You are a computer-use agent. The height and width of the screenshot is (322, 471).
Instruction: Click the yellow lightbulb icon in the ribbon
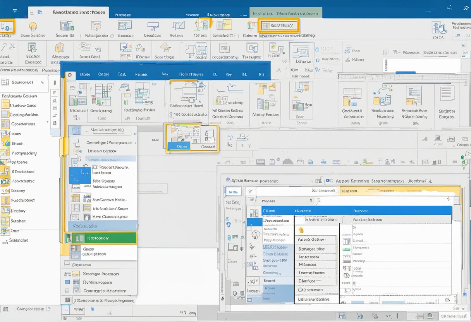pyautogui.click(x=33, y=26)
